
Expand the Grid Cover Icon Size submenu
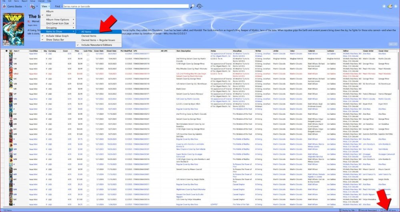[58, 23]
